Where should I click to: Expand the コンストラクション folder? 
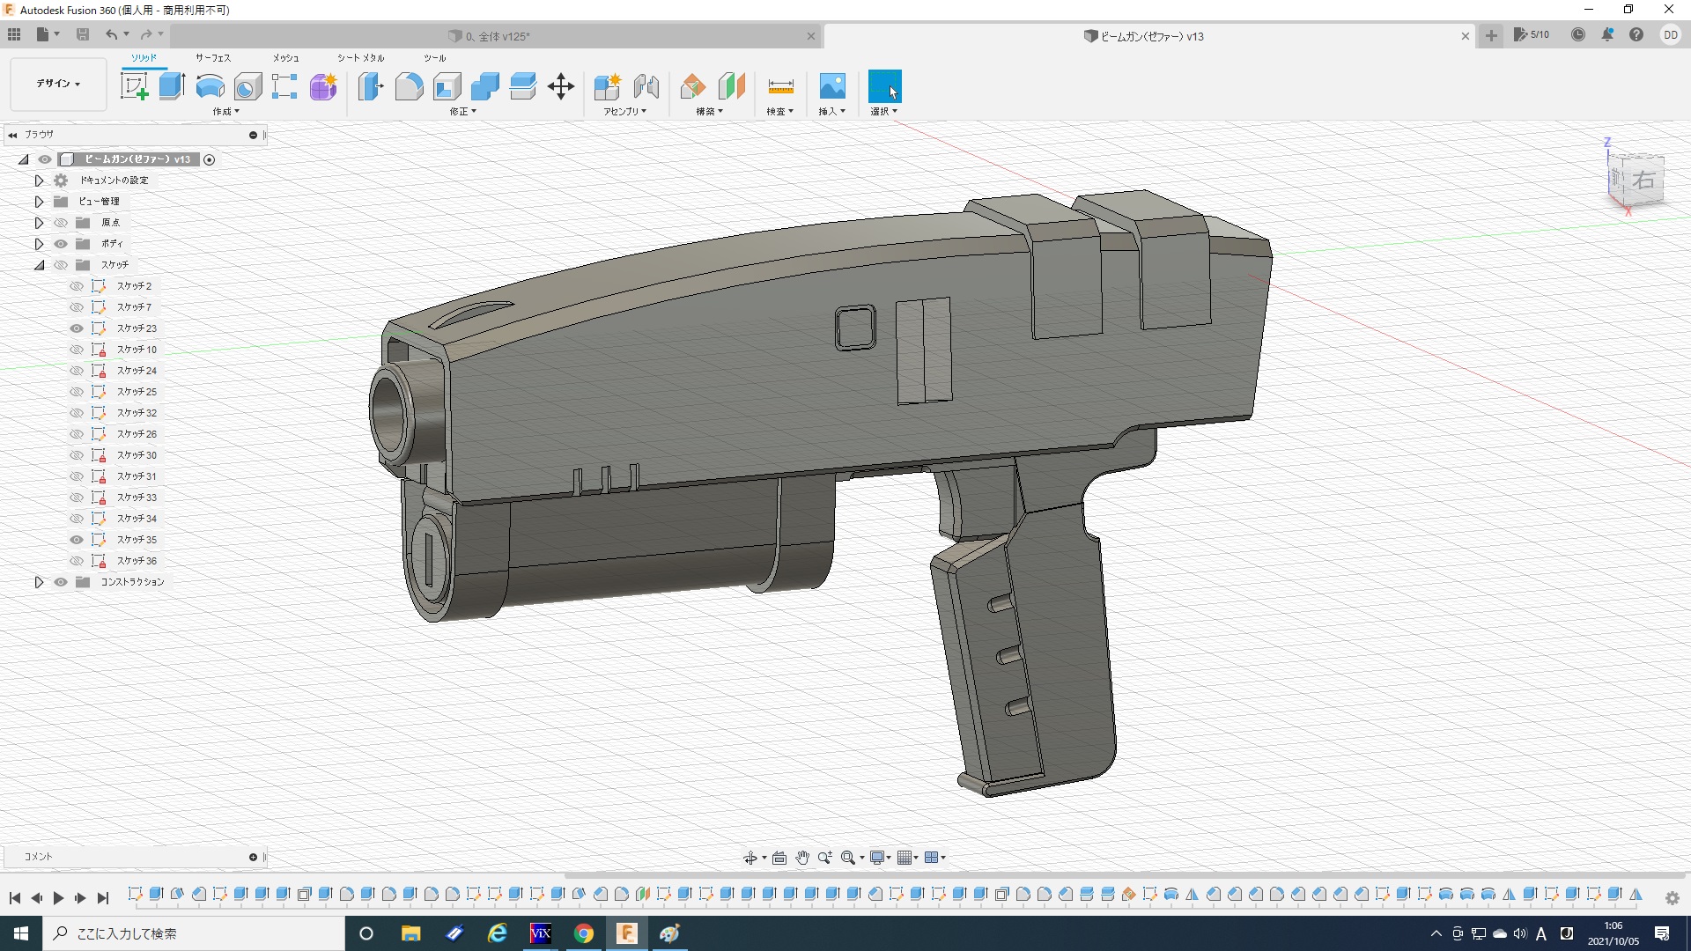39,582
